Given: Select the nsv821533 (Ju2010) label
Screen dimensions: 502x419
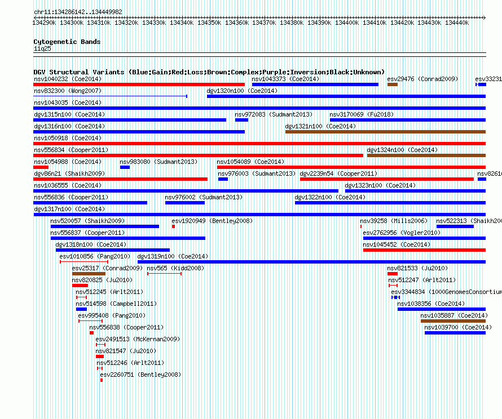Looking at the screenshot, I should pos(417,268).
